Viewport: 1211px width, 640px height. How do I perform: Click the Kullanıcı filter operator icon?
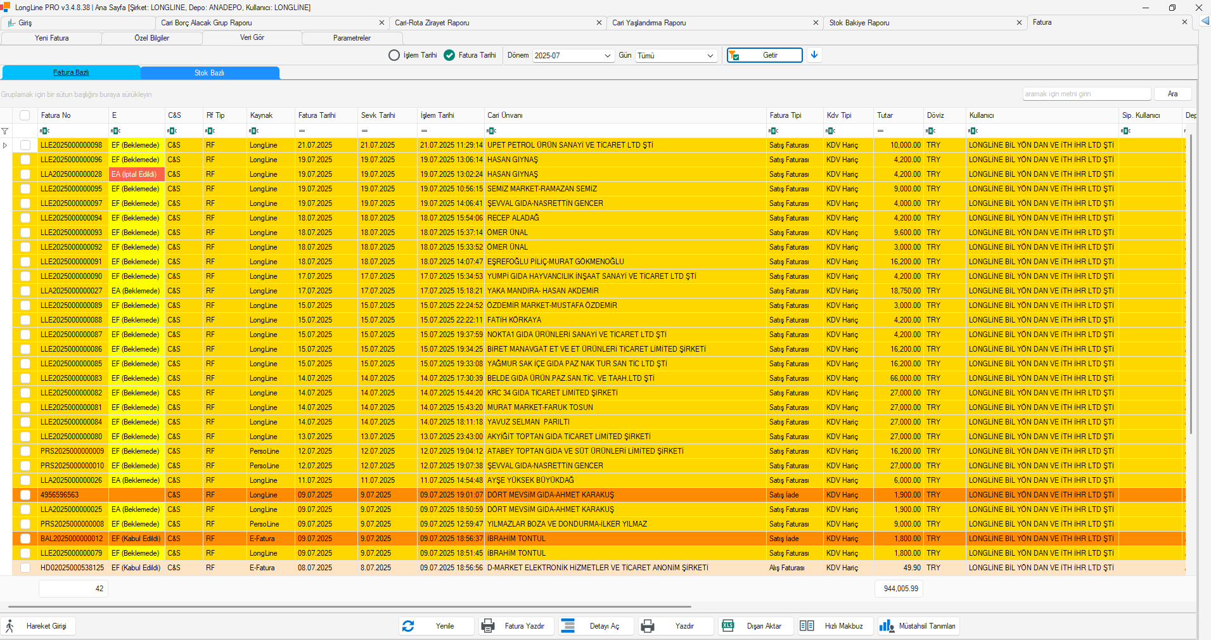click(x=973, y=131)
